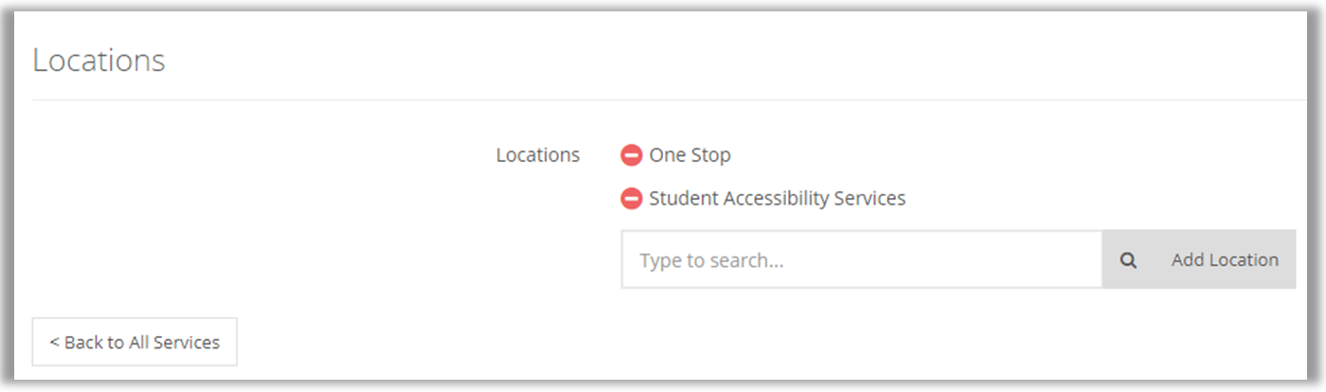Click the magnifying glass search icon

click(1128, 260)
